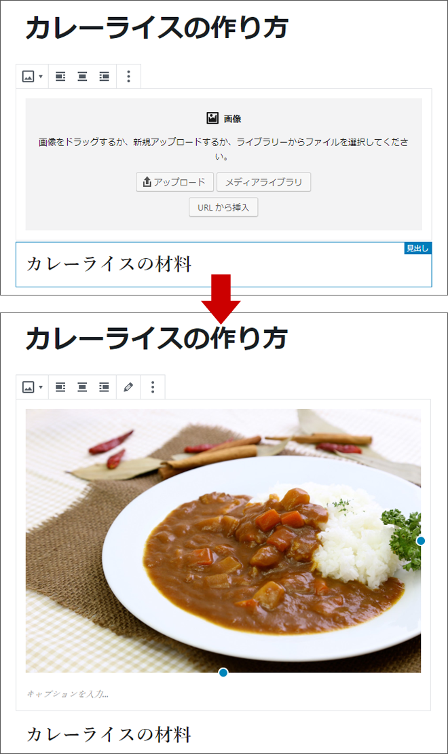This screenshot has width=448, height=754.
Task: Click the right-side image resize handle
Action: [421, 541]
